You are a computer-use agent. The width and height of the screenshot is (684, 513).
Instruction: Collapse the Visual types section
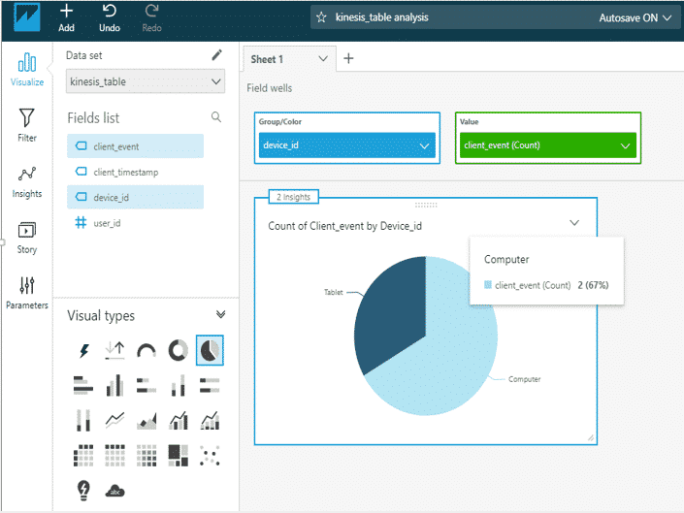coord(221,314)
